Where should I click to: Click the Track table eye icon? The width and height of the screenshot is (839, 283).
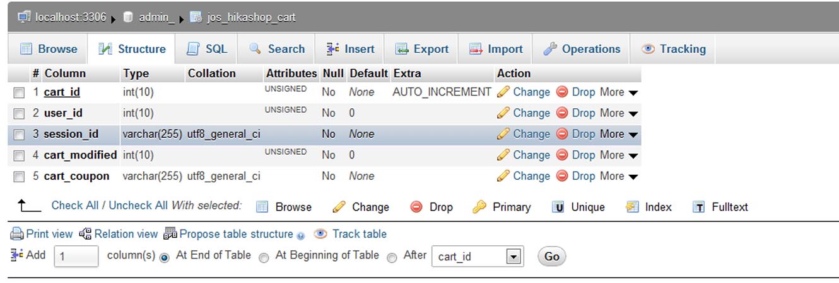coord(320,234)
